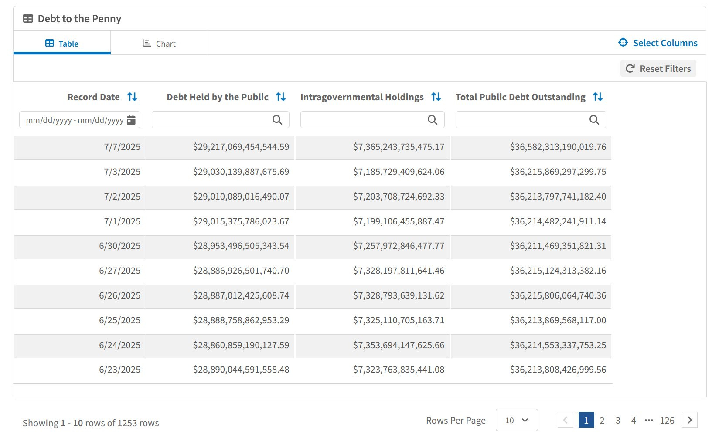Focus the Record Date range input
Screen dimensions: 712x441
click(x=80, y=120)
